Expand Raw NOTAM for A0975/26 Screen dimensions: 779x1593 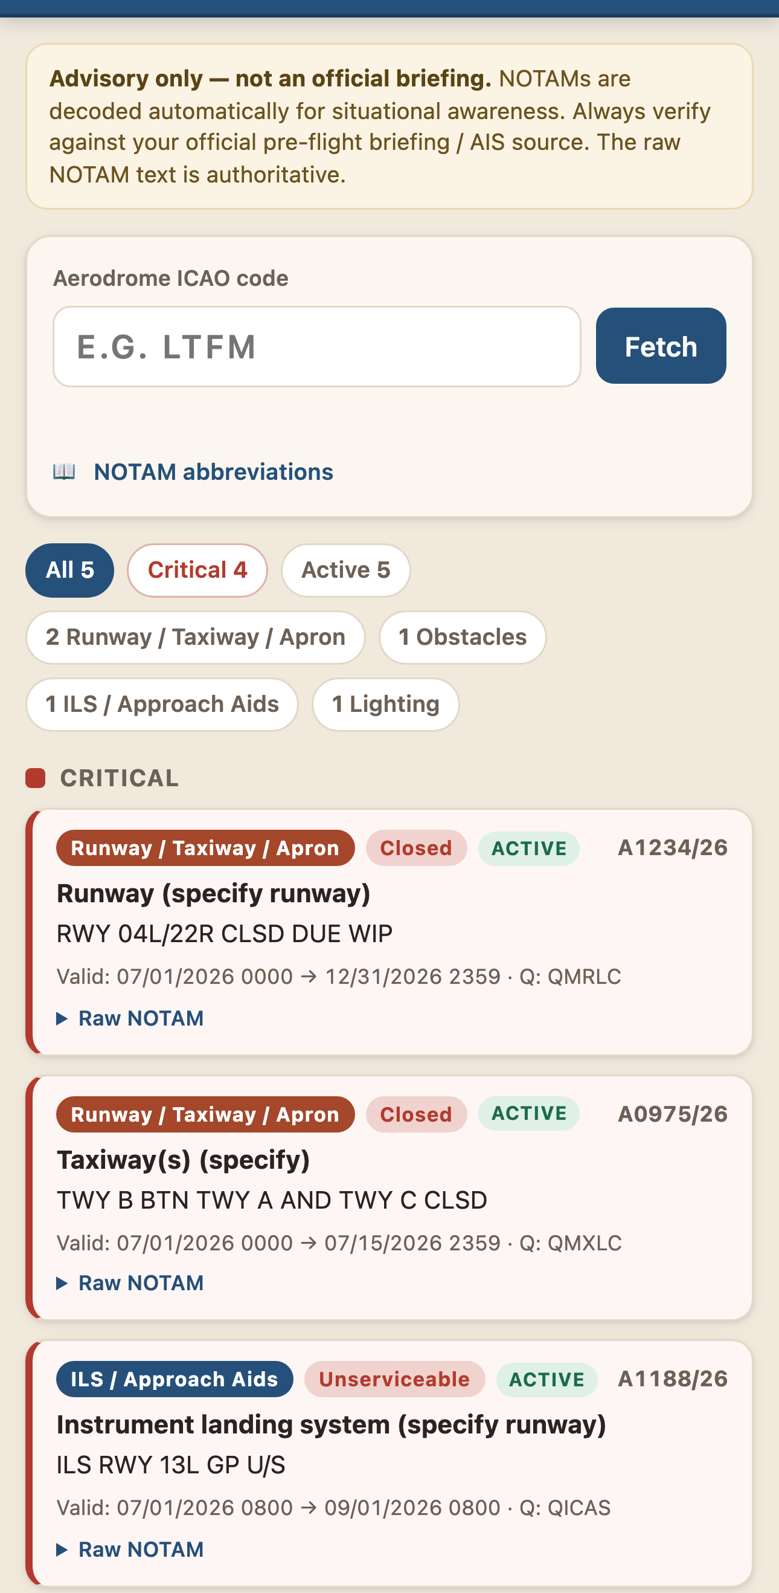(130, 1283)
